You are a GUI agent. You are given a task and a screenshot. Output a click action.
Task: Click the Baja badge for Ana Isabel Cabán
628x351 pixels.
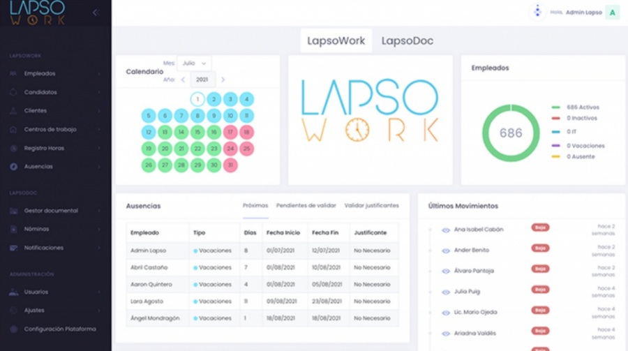540,227
